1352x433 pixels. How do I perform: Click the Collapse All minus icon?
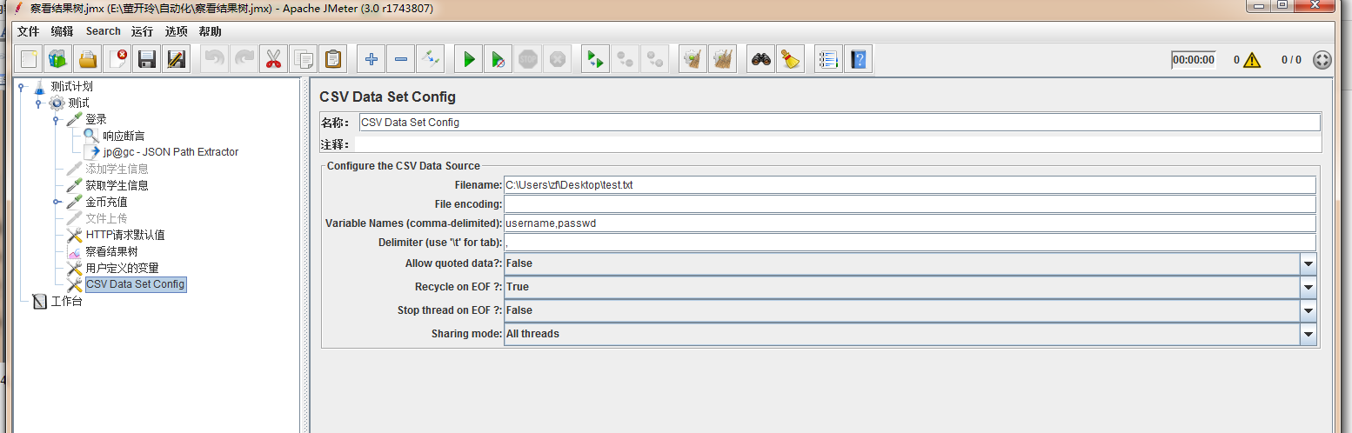click(401, 59)
